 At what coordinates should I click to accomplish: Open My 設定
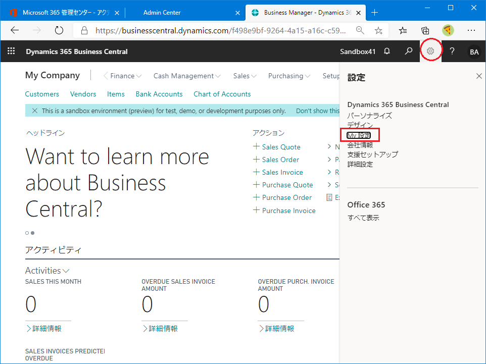coord(359,135)
